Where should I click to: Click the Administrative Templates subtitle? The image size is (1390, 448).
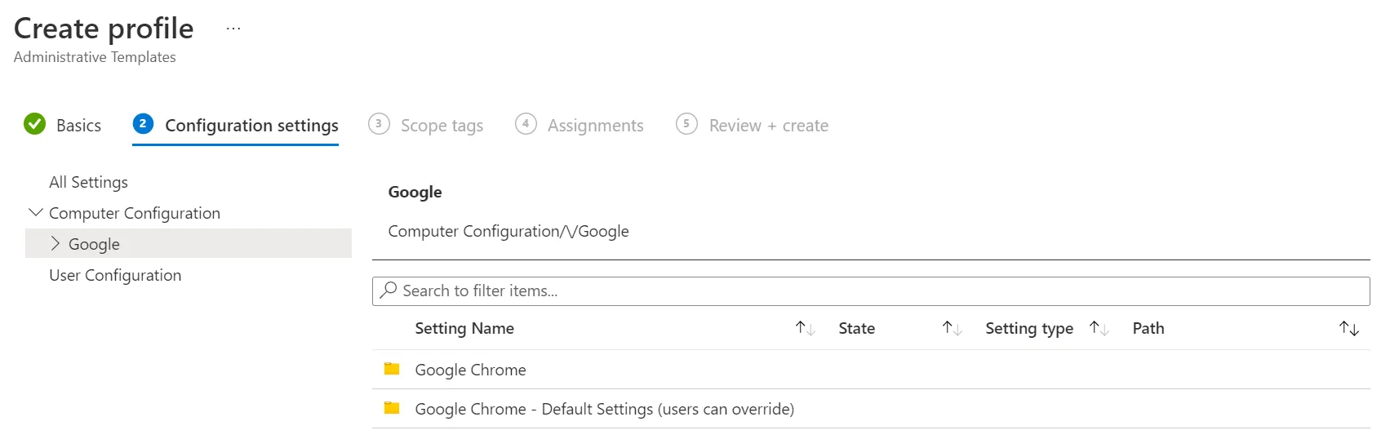95,57
